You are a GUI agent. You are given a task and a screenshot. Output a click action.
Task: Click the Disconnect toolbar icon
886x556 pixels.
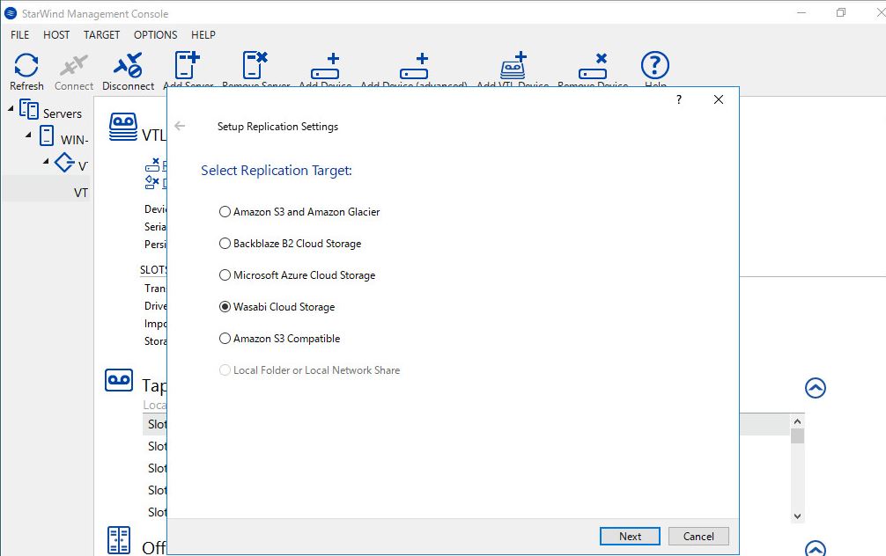[128, 65]
